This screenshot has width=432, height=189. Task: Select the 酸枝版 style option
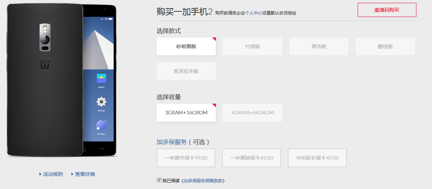385,46
